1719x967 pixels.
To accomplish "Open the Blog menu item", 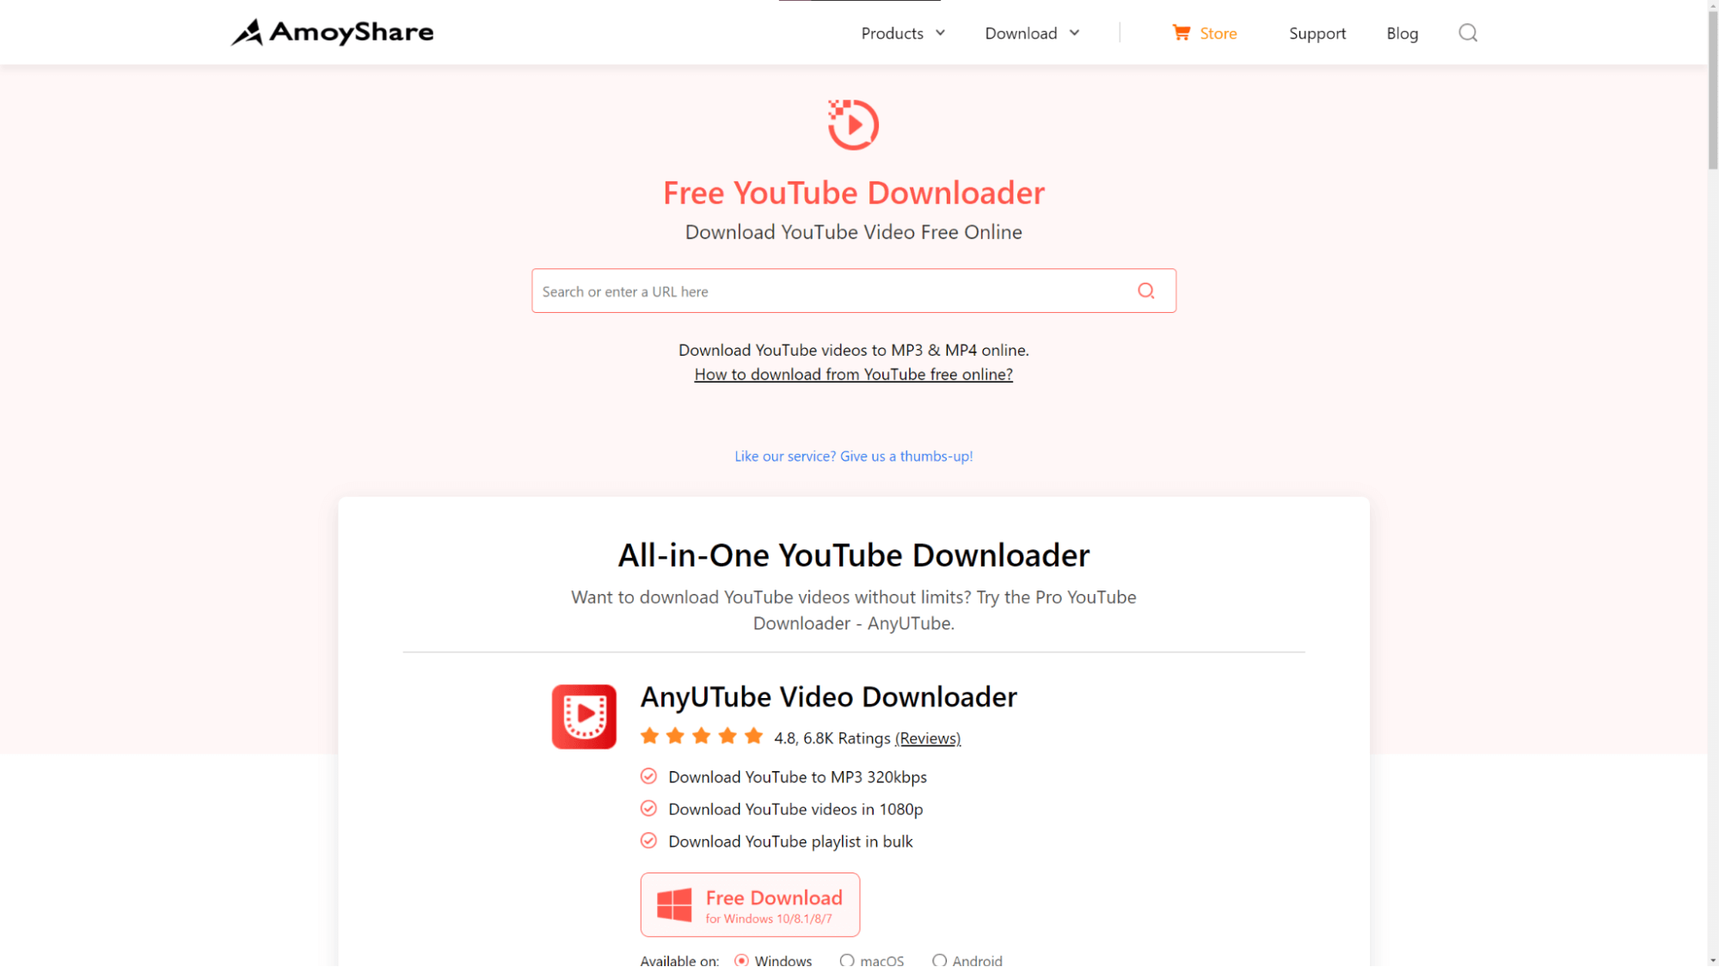I will pos(1403,32).
